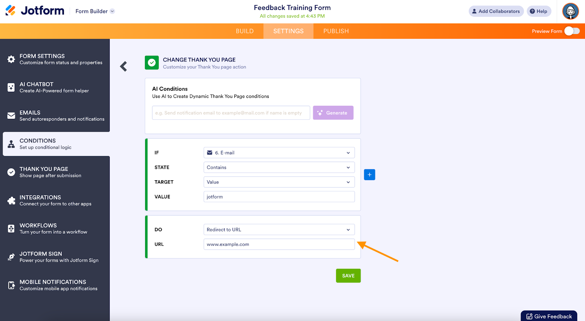
Task: Click the URL field with www.example.com
Action: (279, 244)
